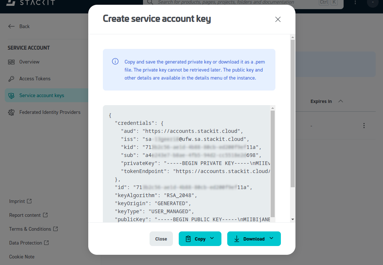Click the dialog vertical scrollbar

[293, 114]
